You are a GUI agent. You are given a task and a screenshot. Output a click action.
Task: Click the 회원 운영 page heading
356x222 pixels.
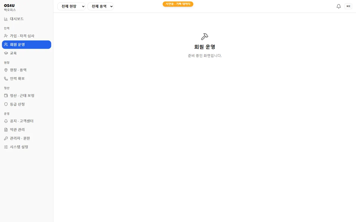tap(205, 47)
